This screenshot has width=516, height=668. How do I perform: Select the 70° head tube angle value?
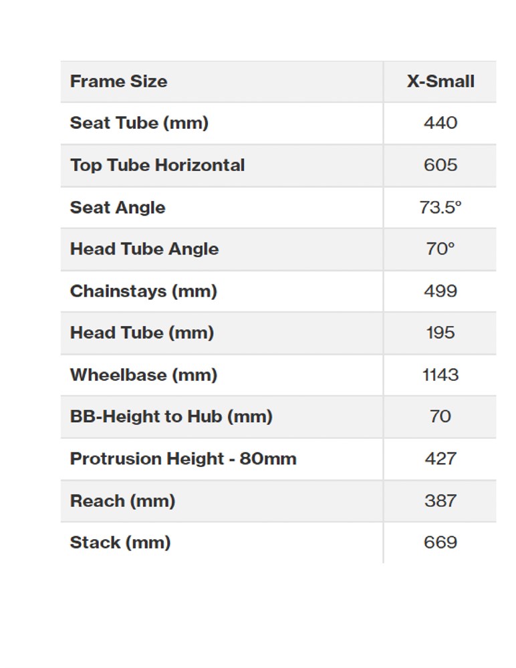coord(440,249)
